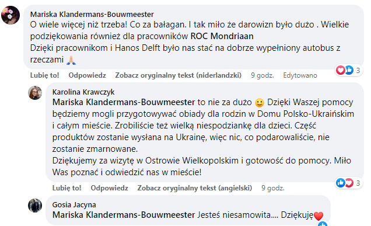View reactions on Karolina Krawczyk's reply
The image size is (371, 226).
(x=348, y=183)
